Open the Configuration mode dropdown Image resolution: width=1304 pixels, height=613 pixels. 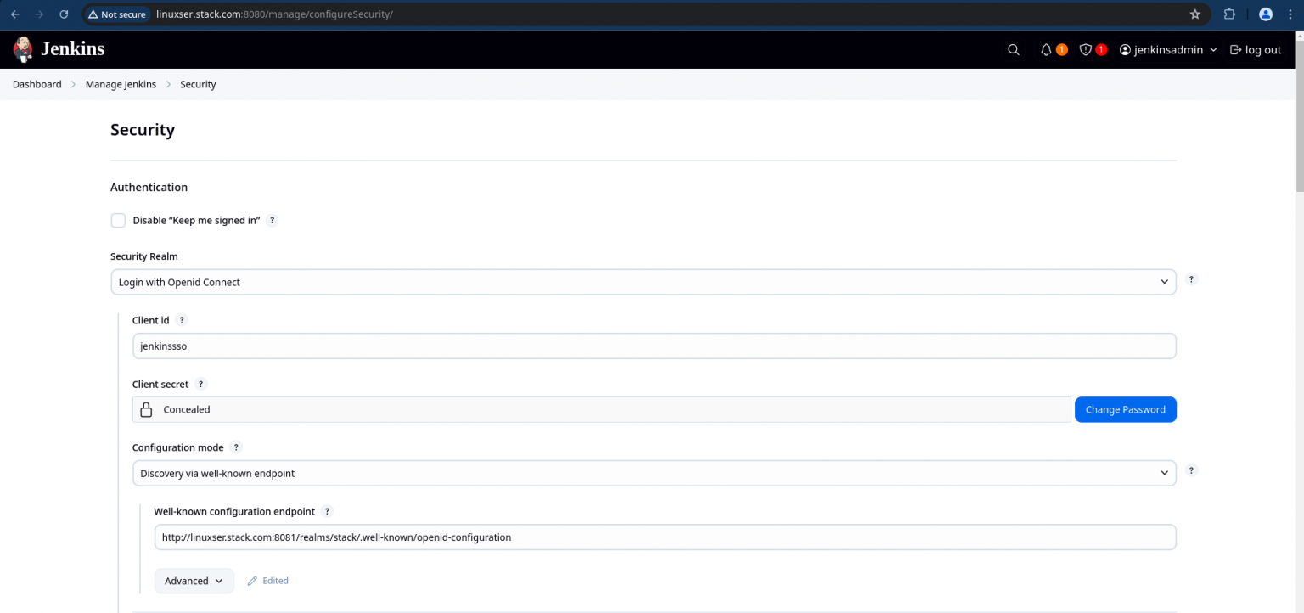655,473
